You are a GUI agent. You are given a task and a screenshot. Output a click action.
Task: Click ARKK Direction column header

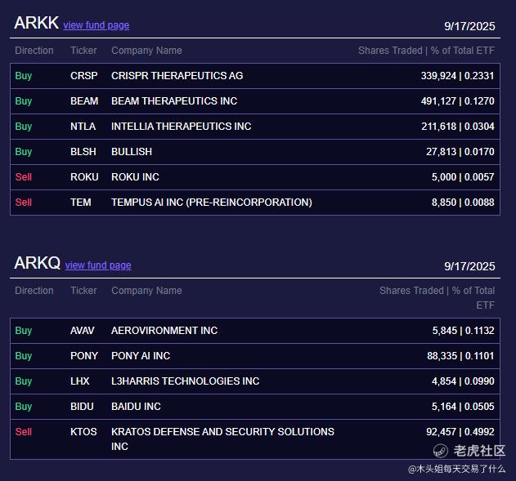tap(34, 51)
